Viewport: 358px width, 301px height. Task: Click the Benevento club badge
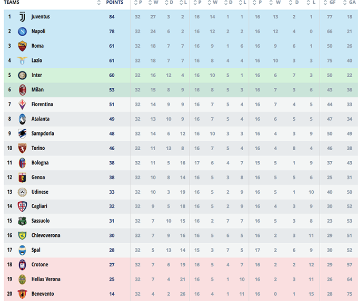coord(22,294)
